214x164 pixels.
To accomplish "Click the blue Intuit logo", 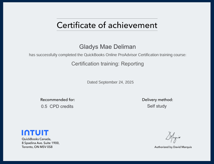I will pos(35,133).
